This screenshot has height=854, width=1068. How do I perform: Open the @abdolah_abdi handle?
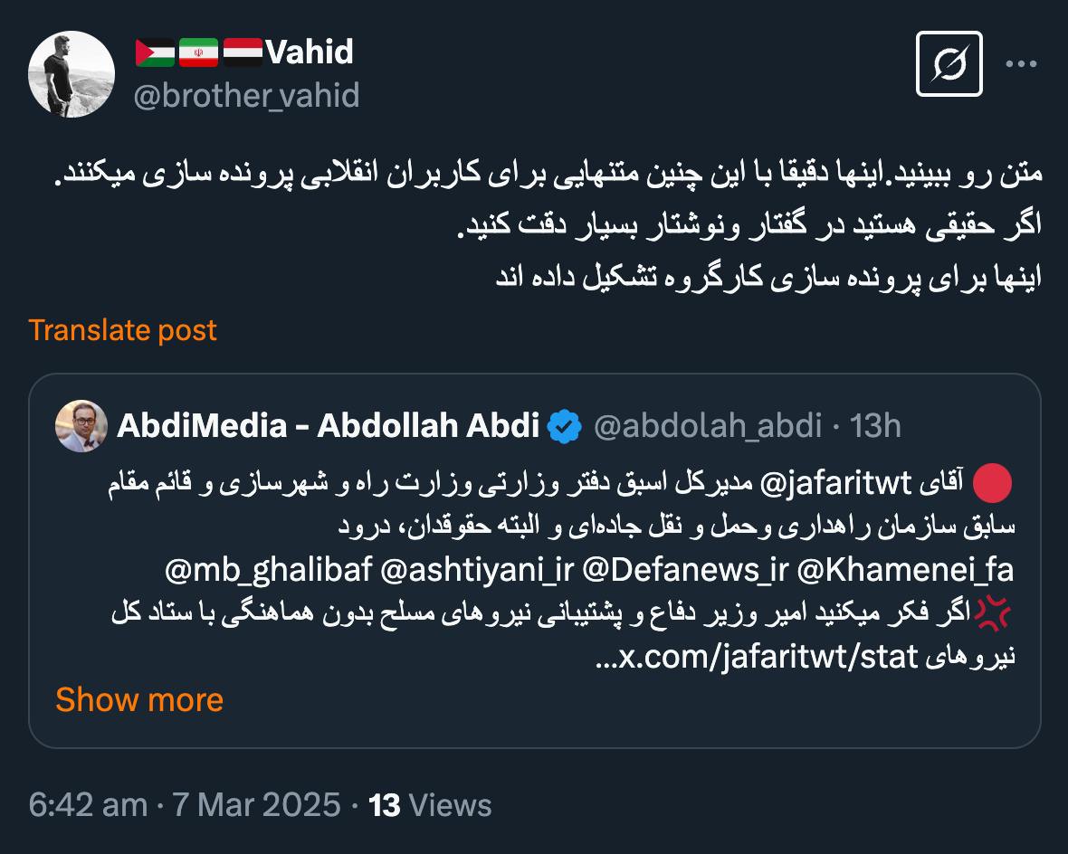tap(708, 425)
